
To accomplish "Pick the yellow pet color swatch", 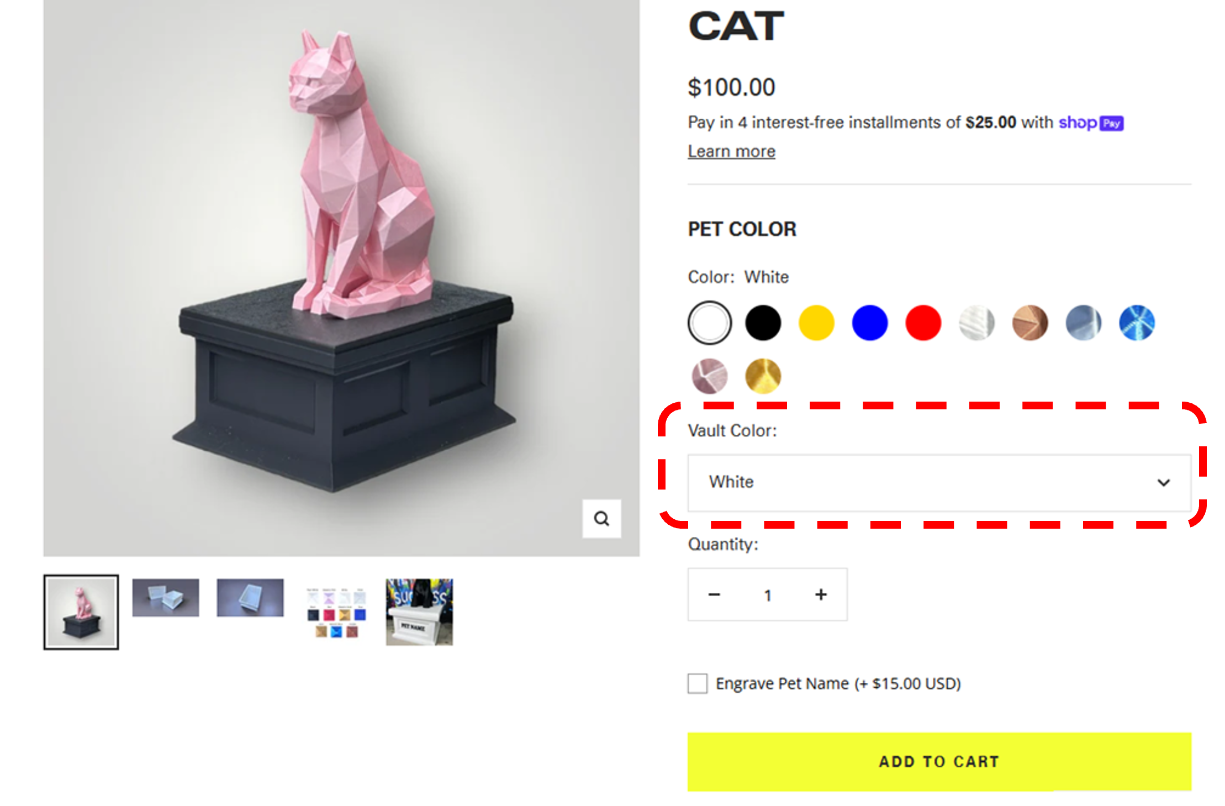I will click(816, 323).
